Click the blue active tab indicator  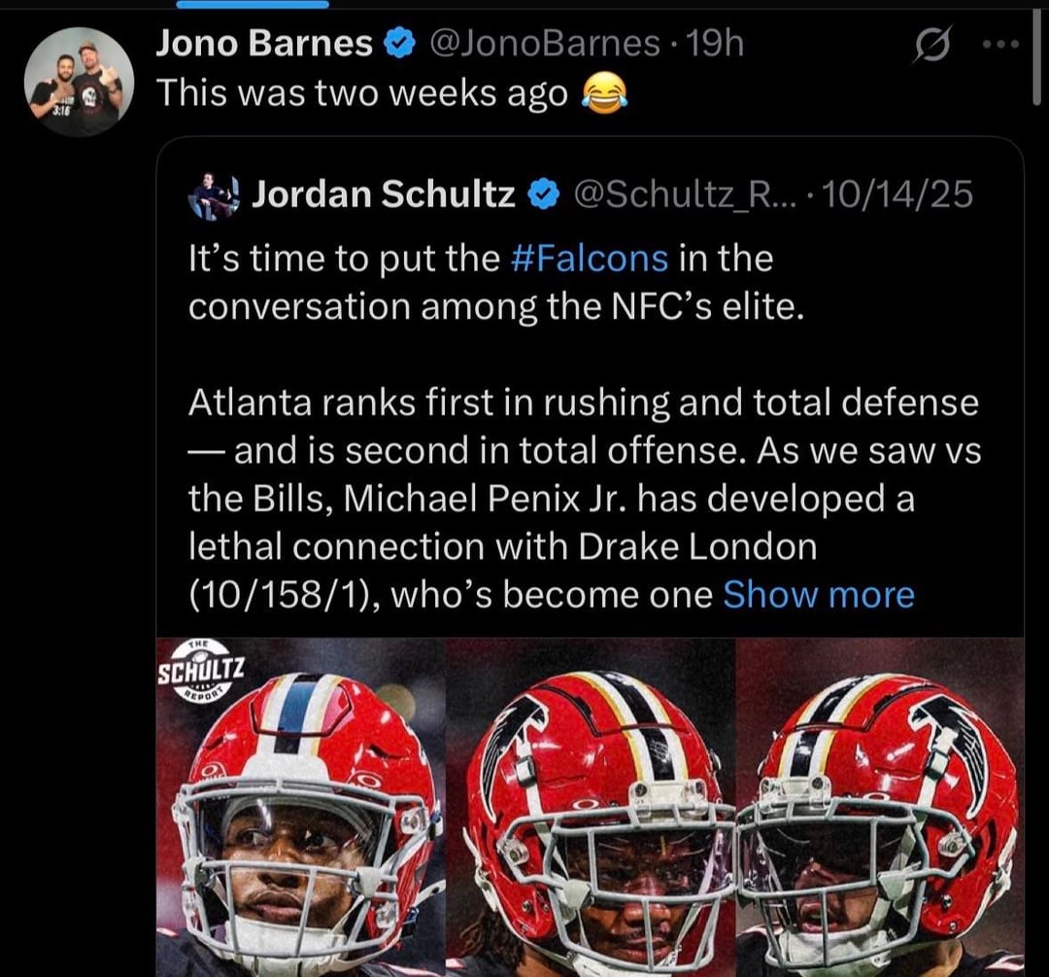click(x=255, y=4)
